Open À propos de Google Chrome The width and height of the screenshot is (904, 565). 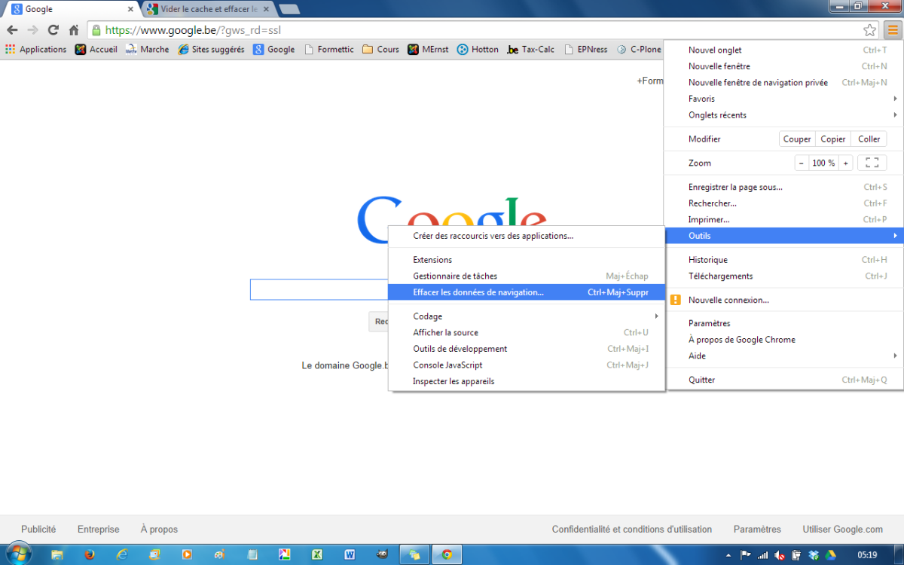click(783, 340)
